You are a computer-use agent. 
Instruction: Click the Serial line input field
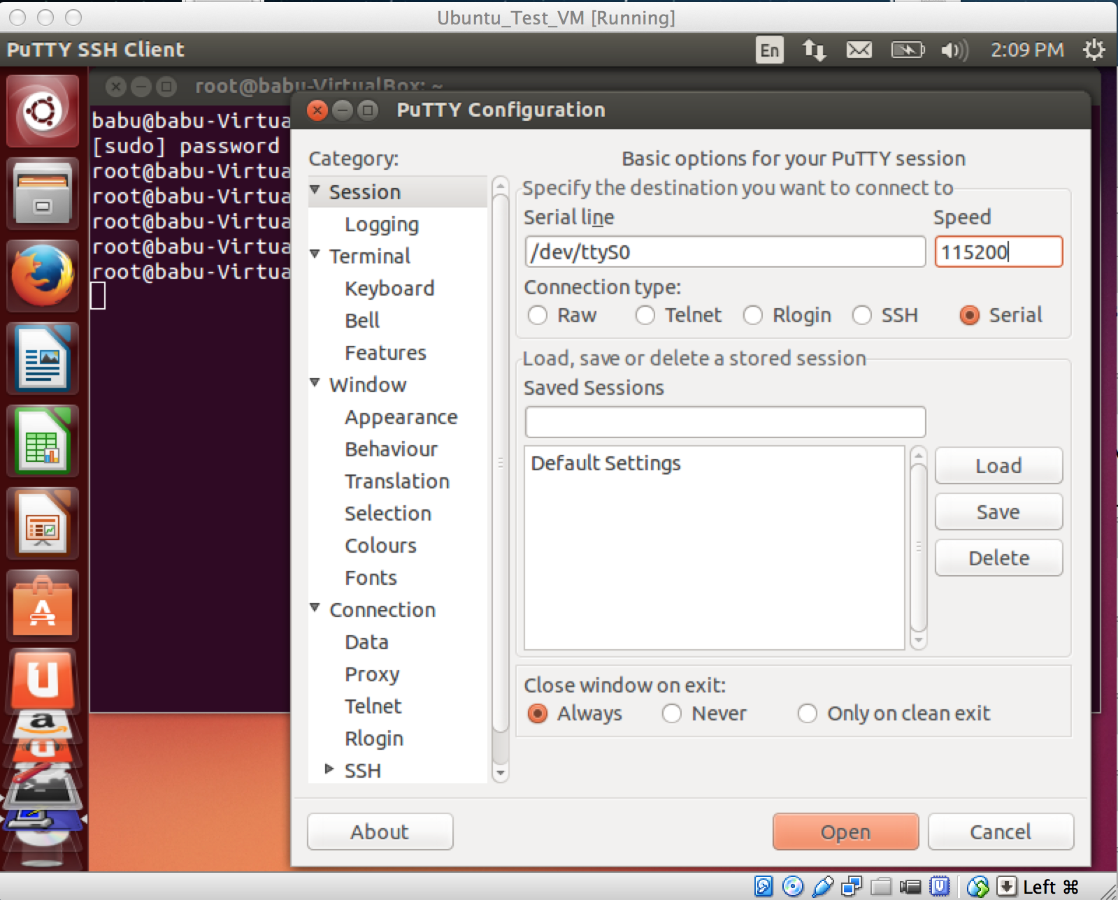coord(725,252)
